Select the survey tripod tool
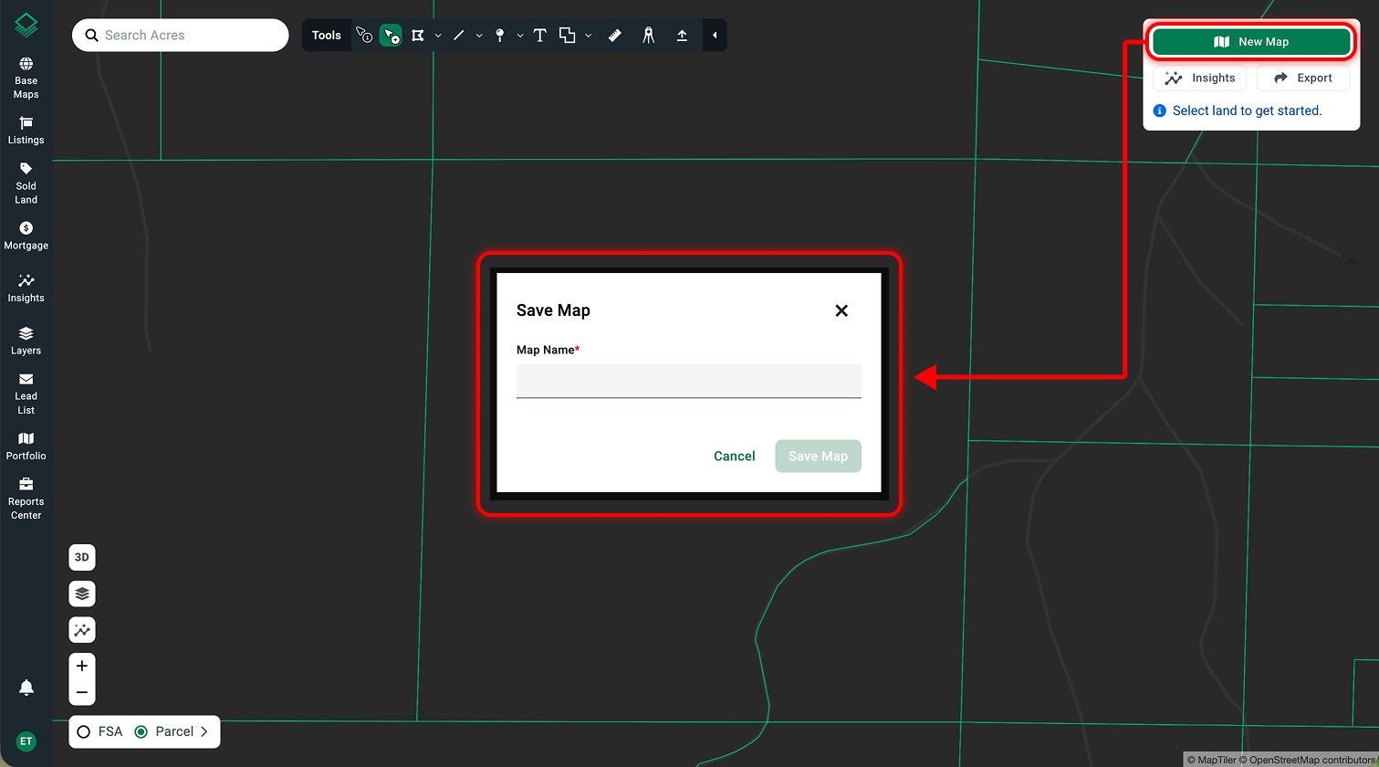 [648, 36]
